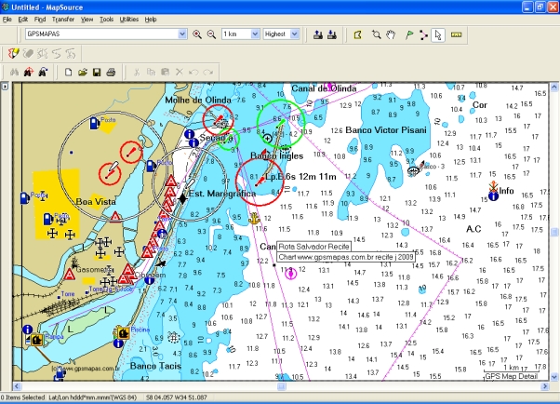This screenshot has width=560, height=404.
Task: Select the Route tool icon
Action: pyautogui.click(x=424, y=34)
